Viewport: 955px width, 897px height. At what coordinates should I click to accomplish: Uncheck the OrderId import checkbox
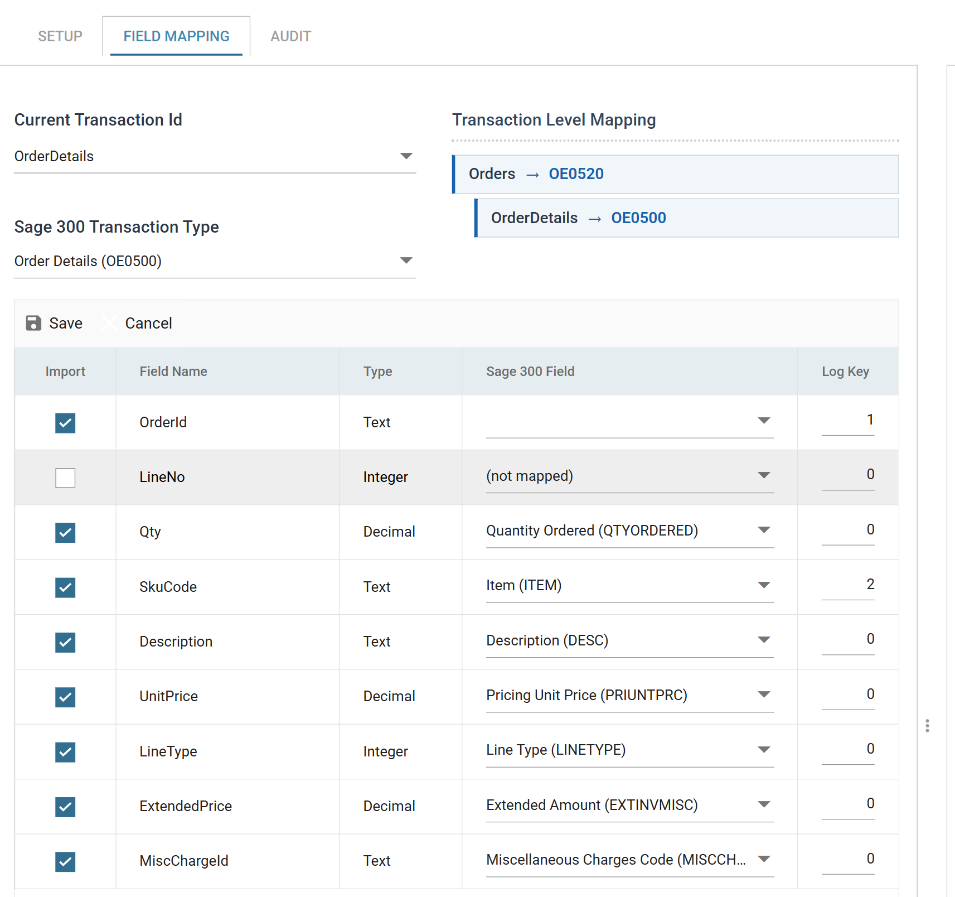tap(65, 423)
